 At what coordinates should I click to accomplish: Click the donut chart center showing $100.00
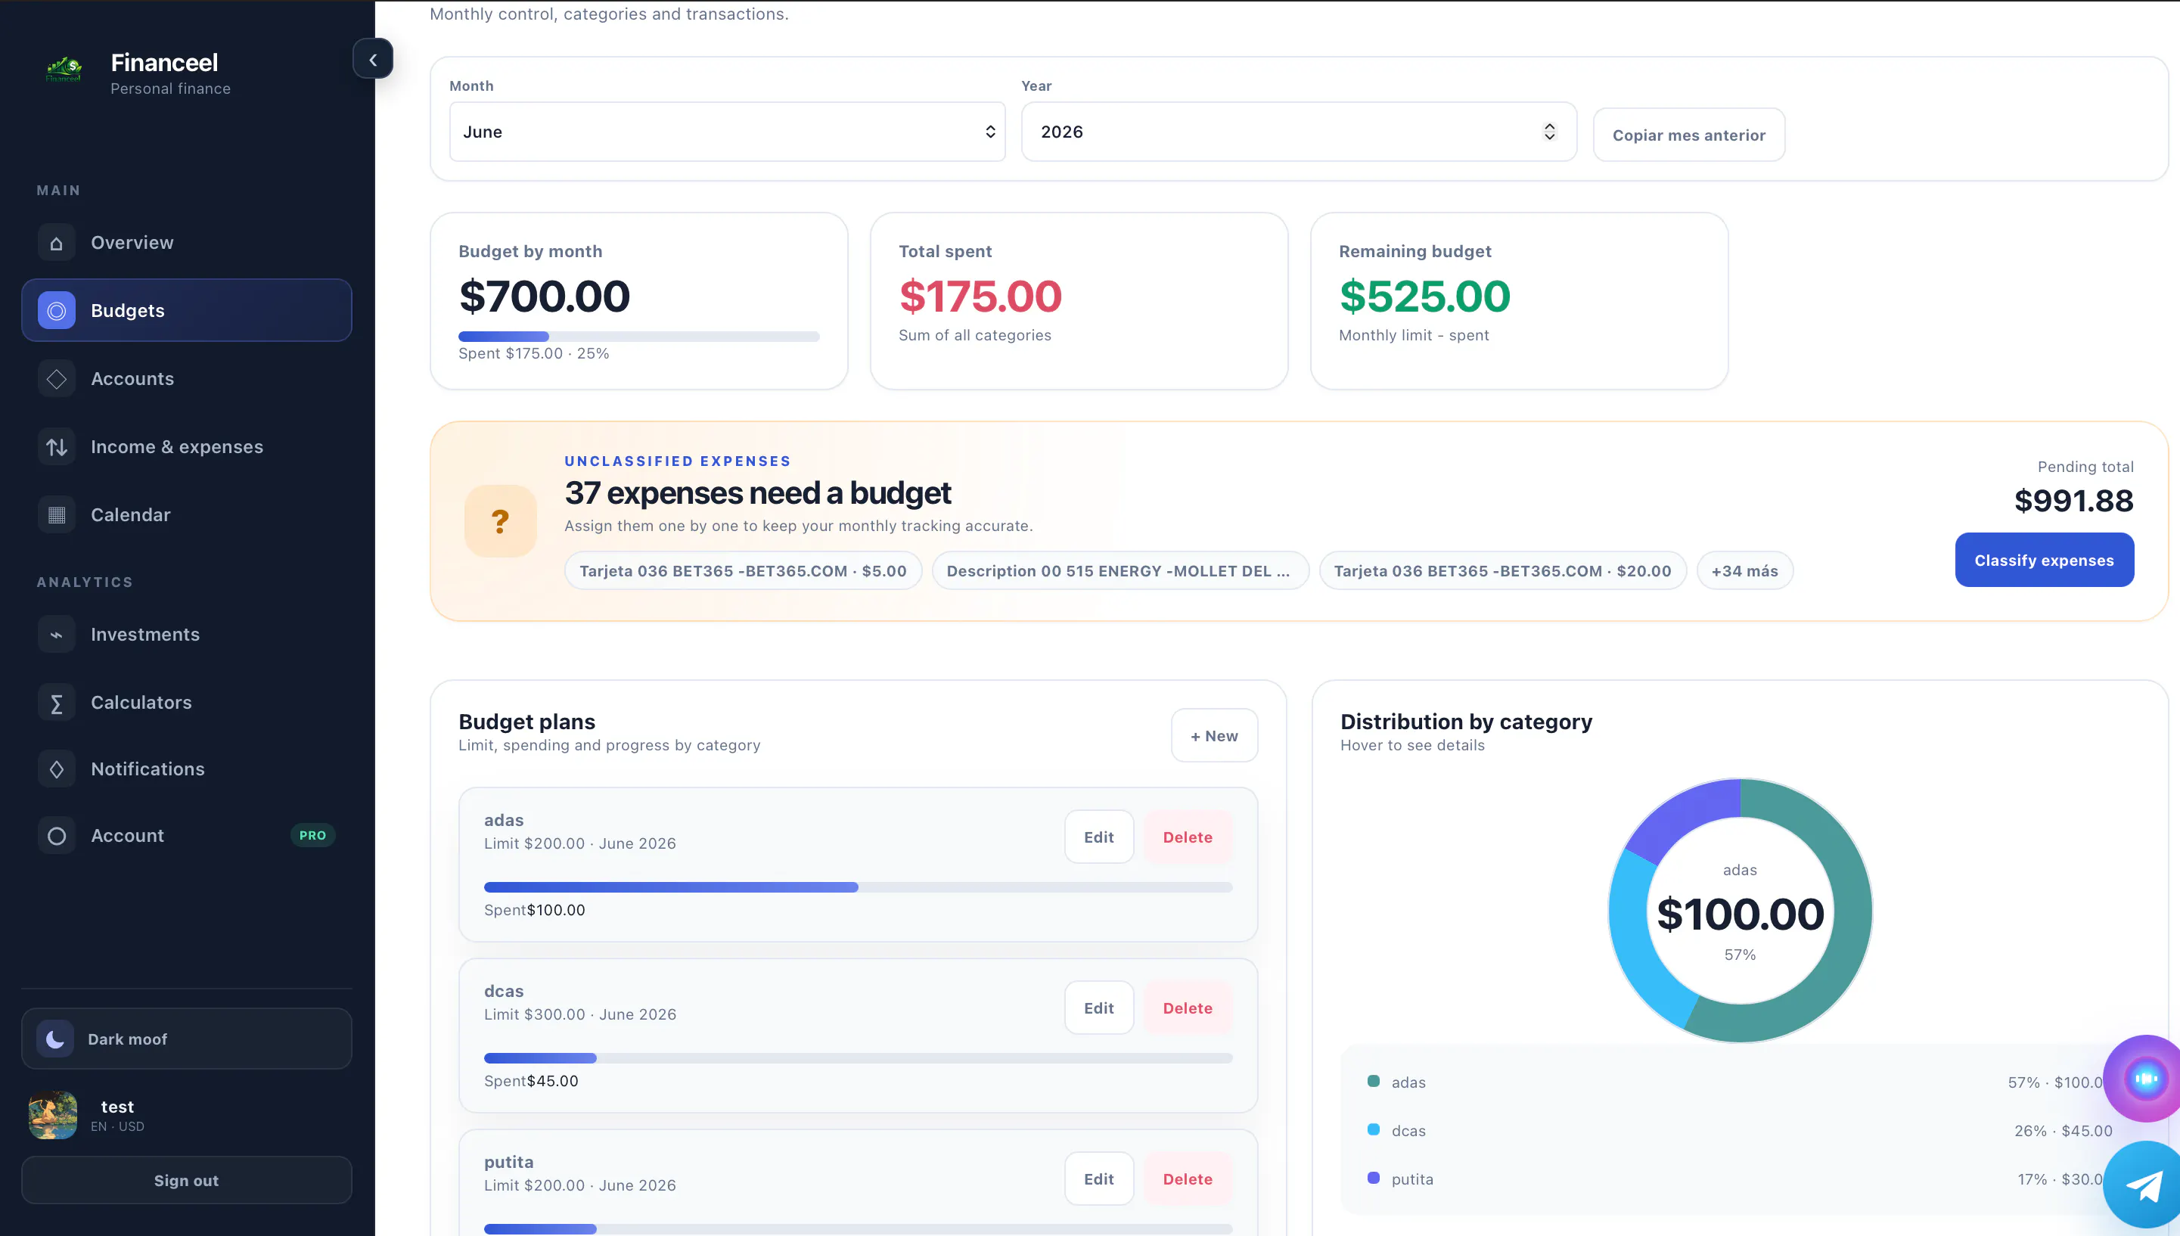1741,915
